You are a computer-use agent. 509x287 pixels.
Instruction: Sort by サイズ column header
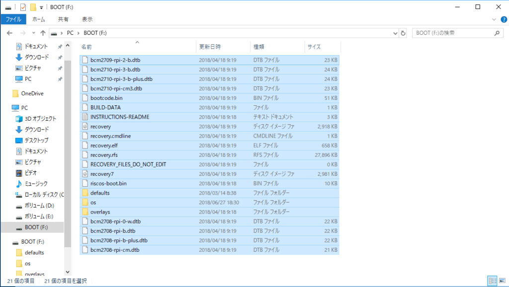click(314, 47)
